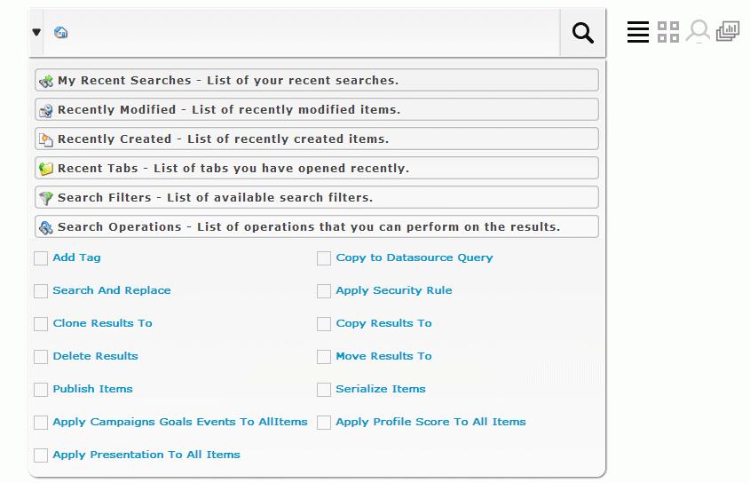The height and width of the screenshot is (483, 750).
Task: Click the Copy to Datasource Query link
Action: (x=414, y=257)
